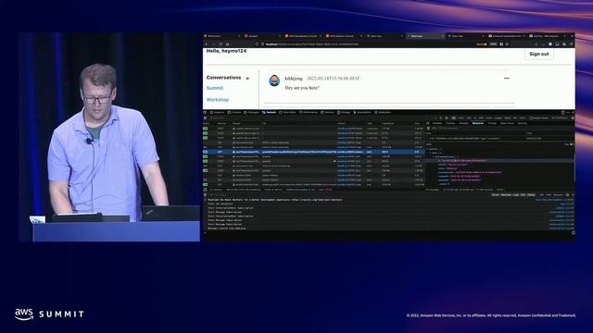Open the DevTools three-dots options menu
This screenshot has width=593, height=333.
(x=568, y=113)
